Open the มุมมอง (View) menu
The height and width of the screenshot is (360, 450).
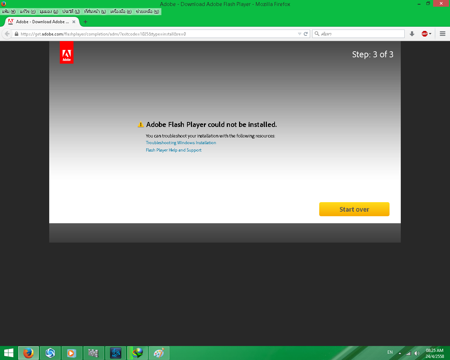(x=49, y=12)
